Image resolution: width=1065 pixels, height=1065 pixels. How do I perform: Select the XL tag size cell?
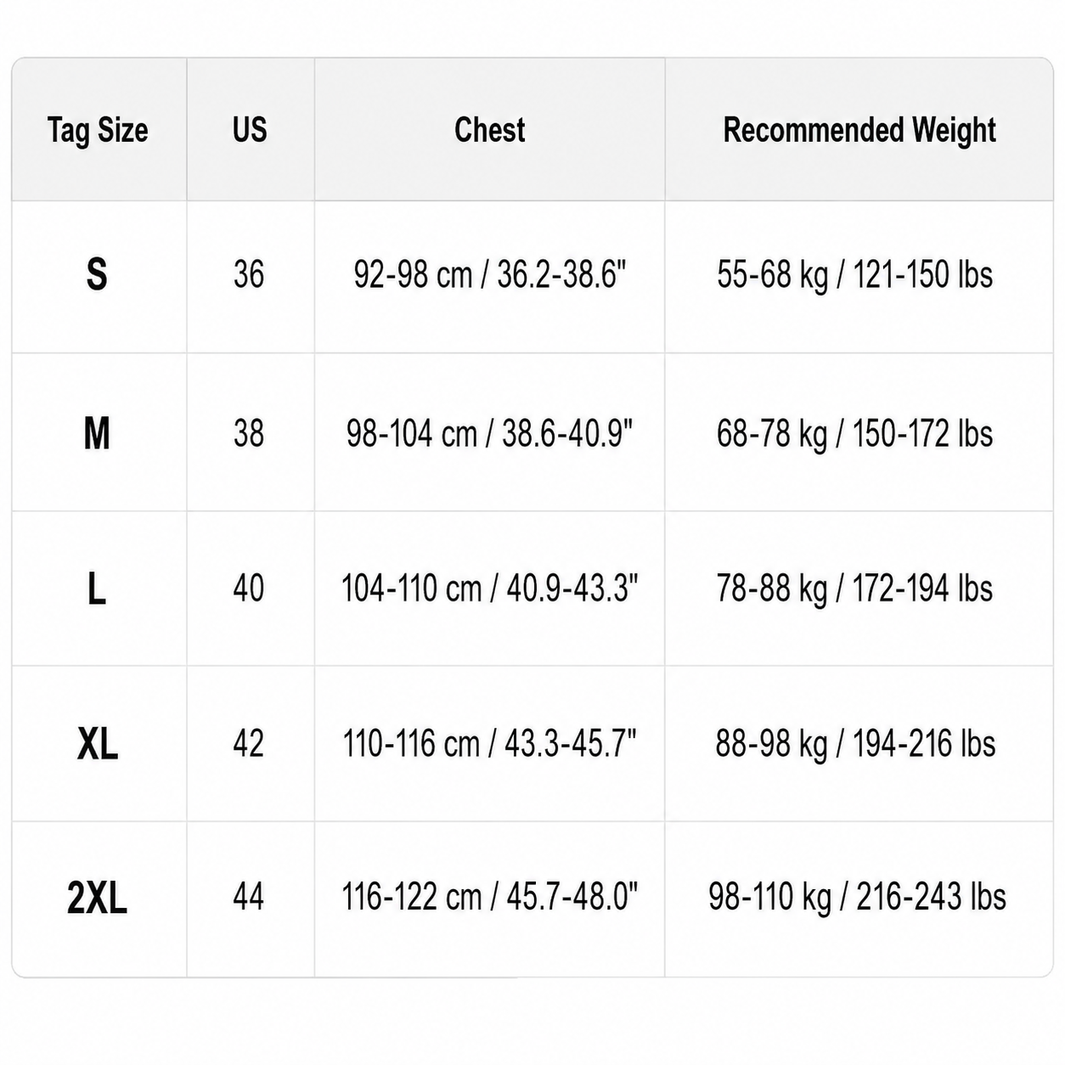[x=98, y=744]
